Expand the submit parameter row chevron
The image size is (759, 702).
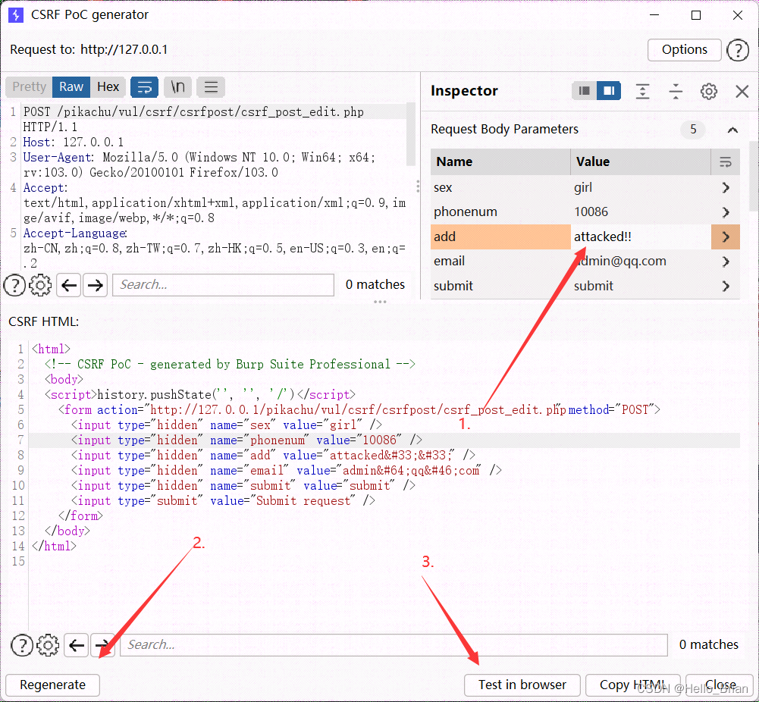(x=725, y=286)
